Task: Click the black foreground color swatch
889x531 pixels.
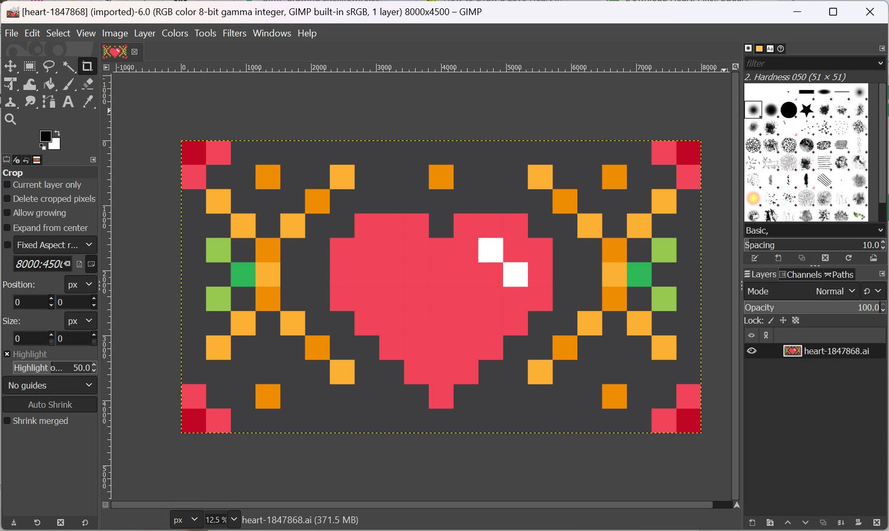Action: click(45, 137)
